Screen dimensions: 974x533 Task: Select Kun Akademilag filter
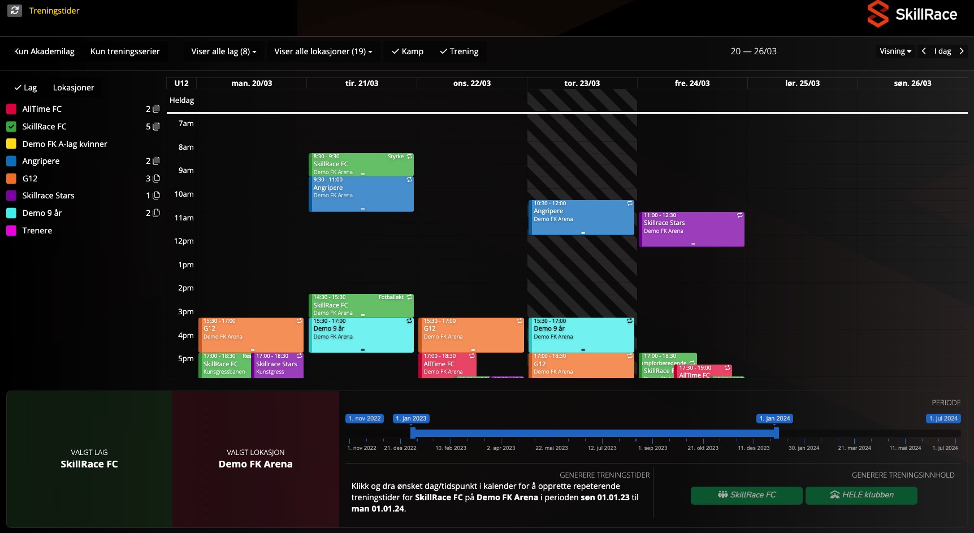tap(44, 51)
